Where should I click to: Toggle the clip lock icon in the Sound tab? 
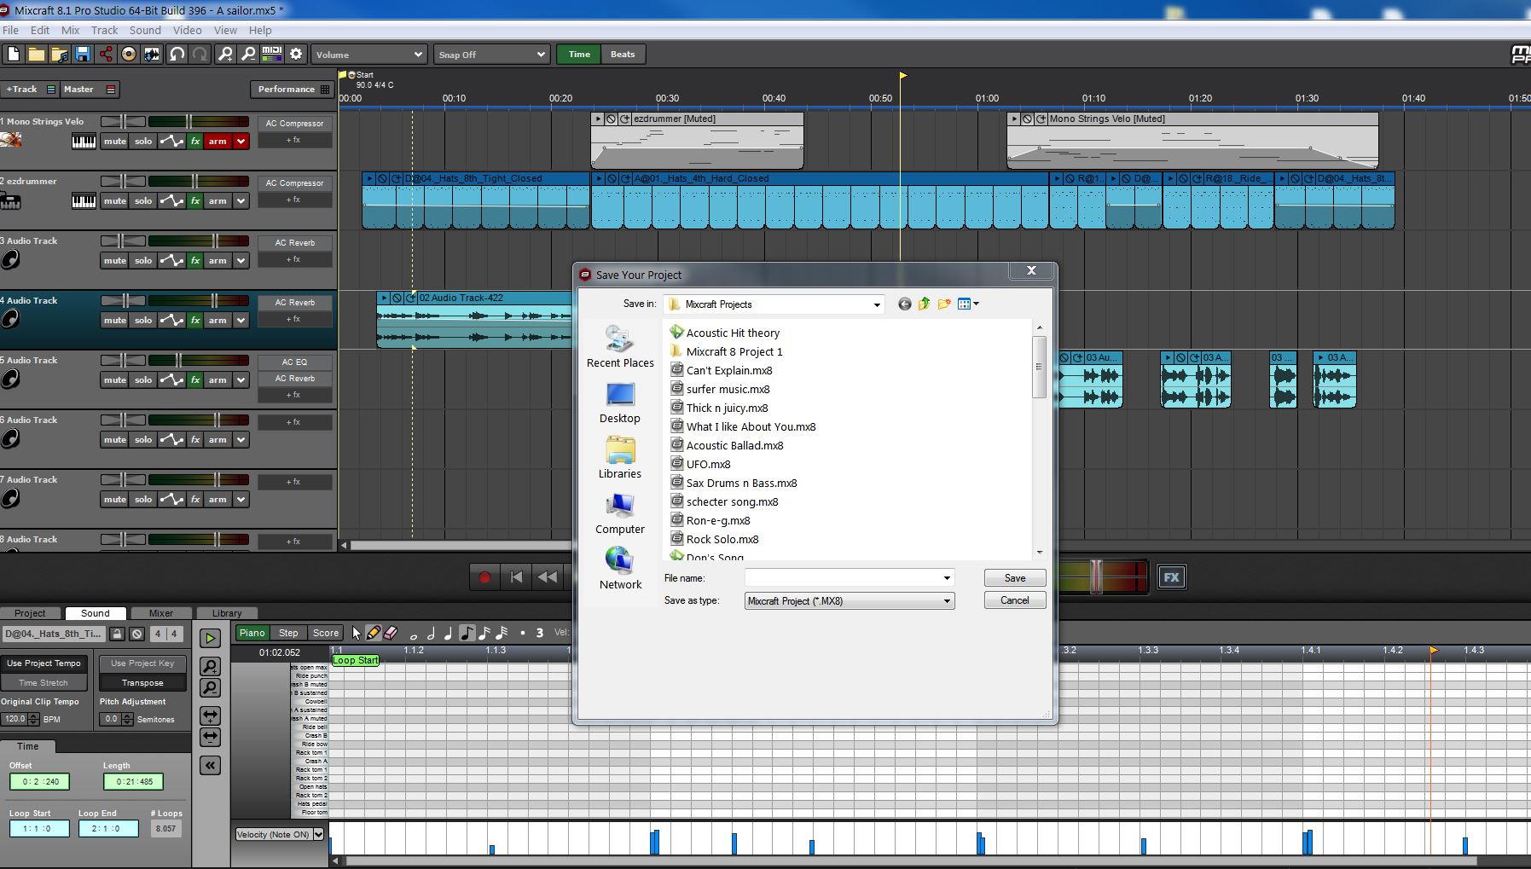pyautogui.click(x=117, y=634)
